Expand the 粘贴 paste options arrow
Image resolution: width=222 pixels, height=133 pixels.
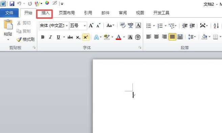tap(8, 39)
